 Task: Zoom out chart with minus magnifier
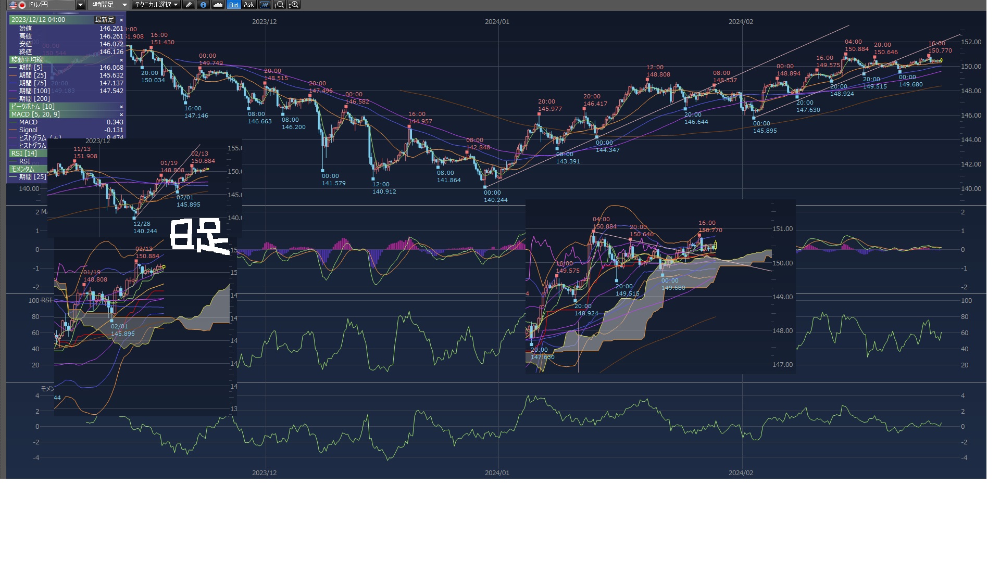(x=280, y=5)
